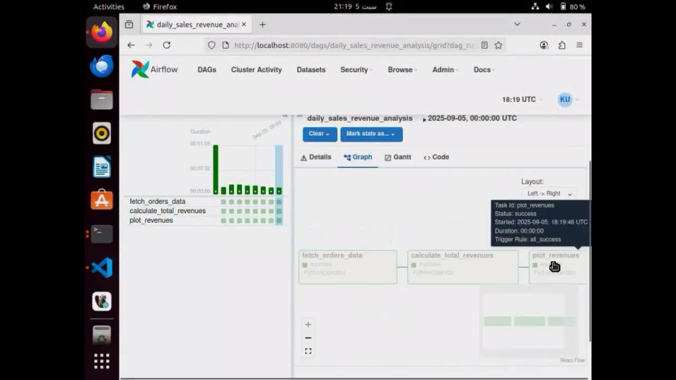This screenshot has height=380, width=676.
Task: Open 18:19 UTC timezone dropdown
Action: (x=522, y=99)
